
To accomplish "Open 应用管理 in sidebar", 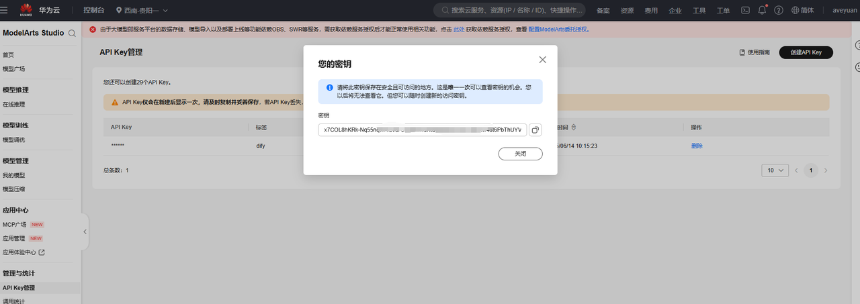I will click(14, 238).
